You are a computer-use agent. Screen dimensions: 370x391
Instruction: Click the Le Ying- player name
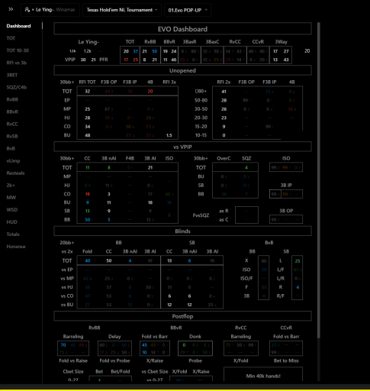[88, 42]
